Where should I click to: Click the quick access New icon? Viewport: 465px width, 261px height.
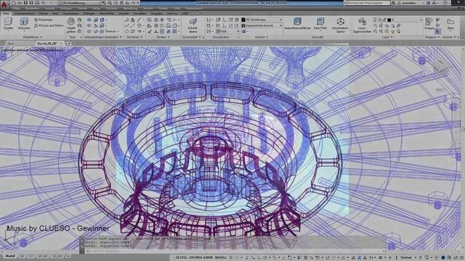coord(15,3)
